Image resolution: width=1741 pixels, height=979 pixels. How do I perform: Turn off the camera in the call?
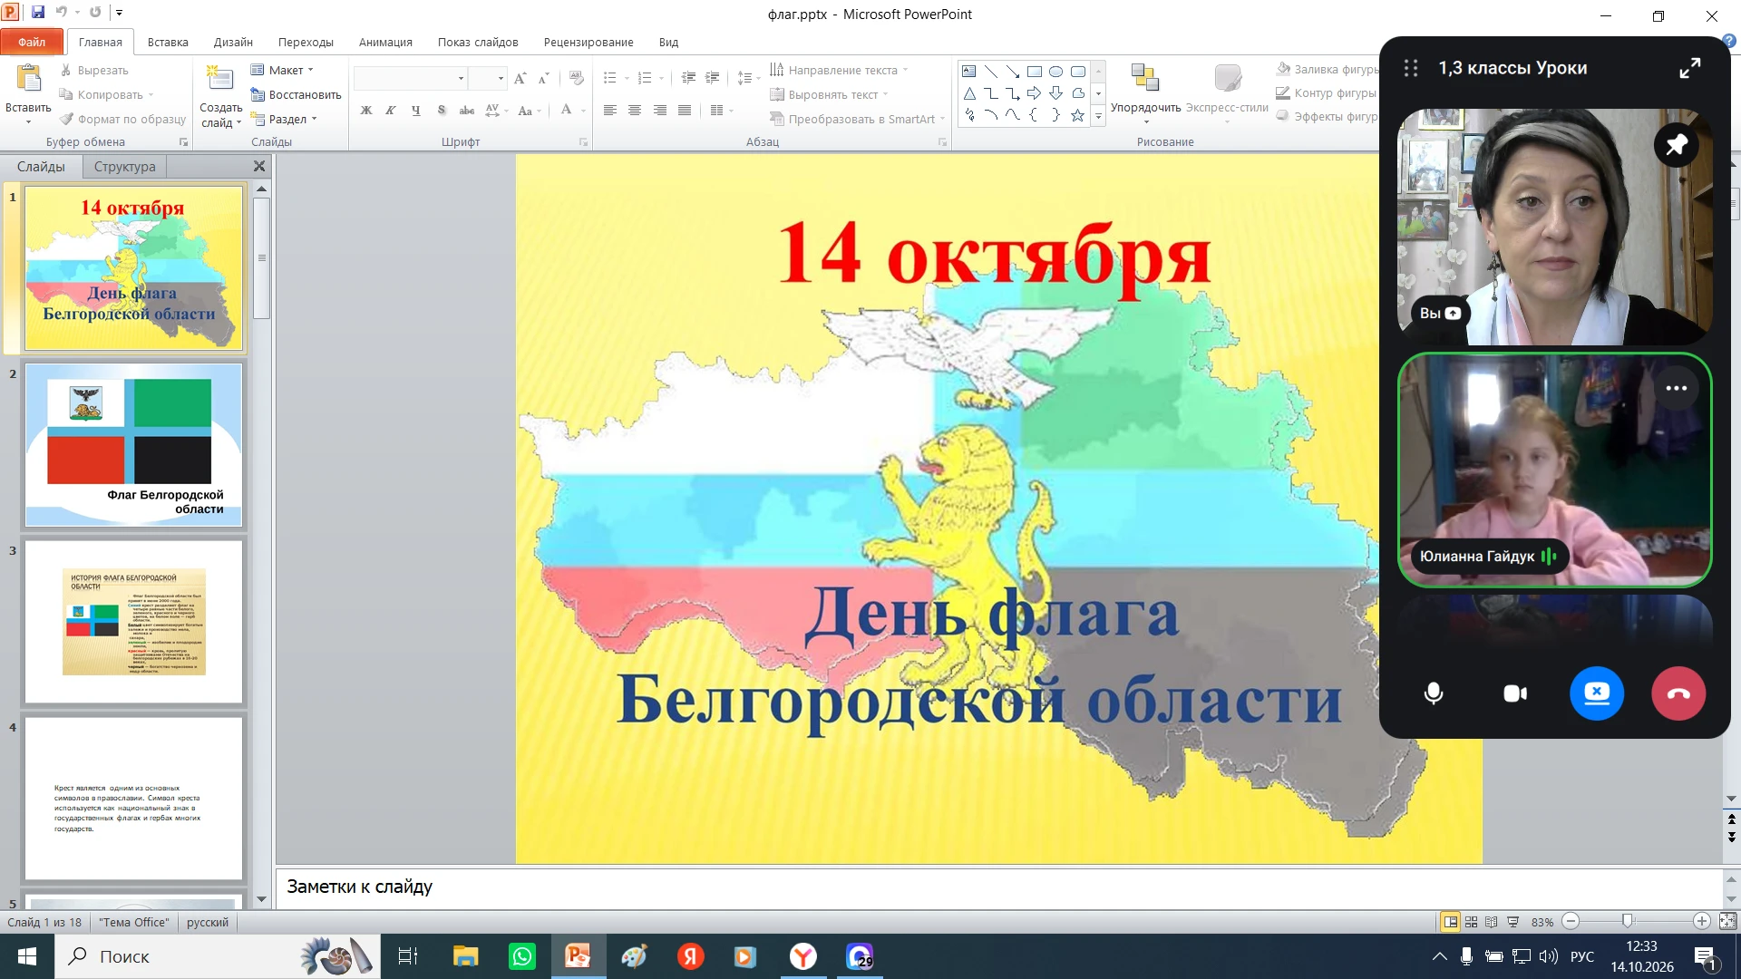(x=1514, y=693)
